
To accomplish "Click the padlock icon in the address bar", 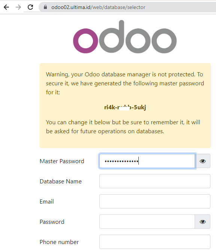I will tap(45, 7).
